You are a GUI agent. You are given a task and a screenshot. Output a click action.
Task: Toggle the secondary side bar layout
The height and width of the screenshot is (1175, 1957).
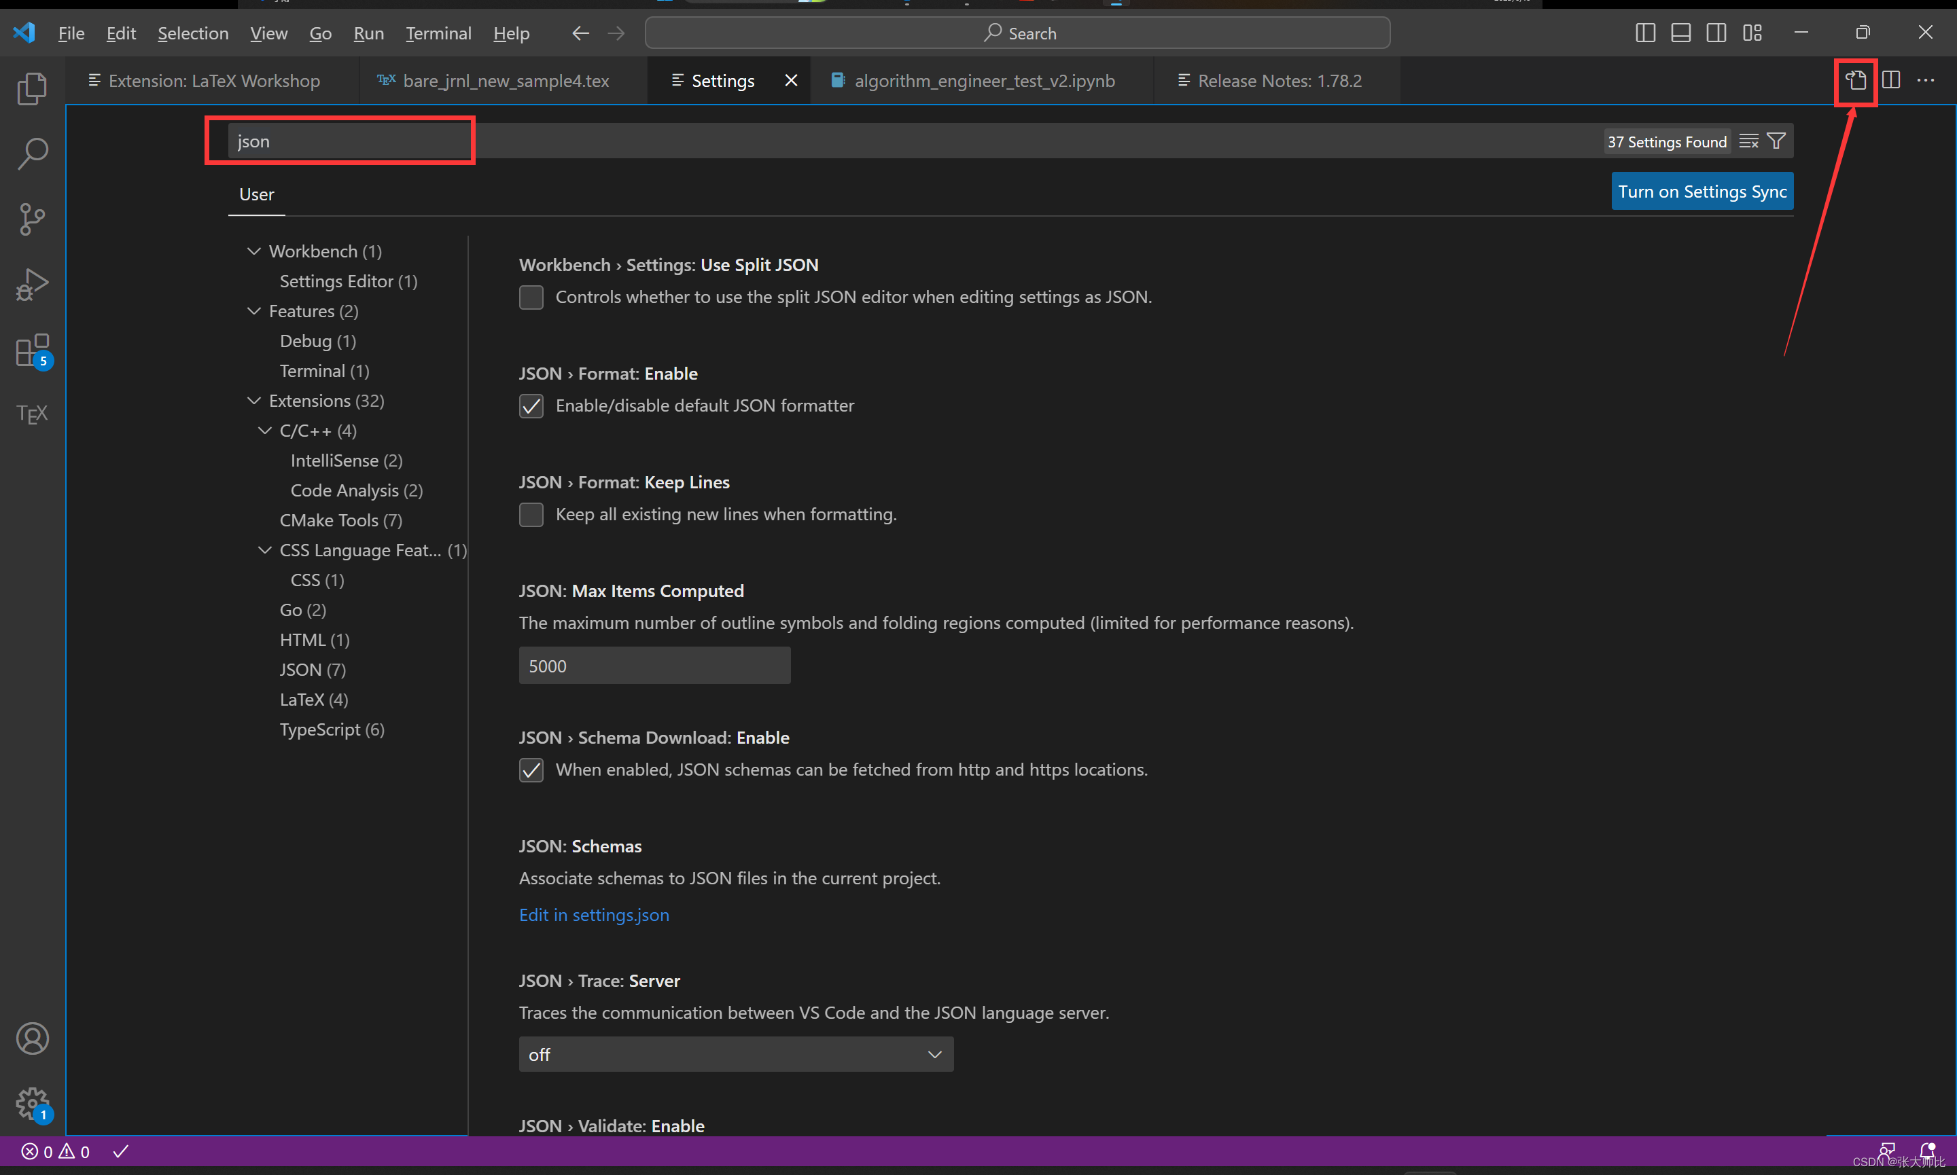[x=1716, y=33]
